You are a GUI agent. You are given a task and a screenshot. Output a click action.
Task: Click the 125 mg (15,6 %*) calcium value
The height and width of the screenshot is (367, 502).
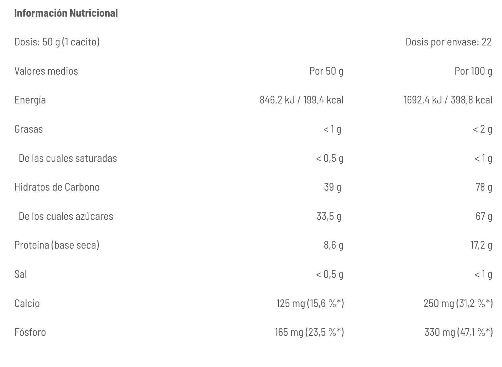coord(310,303)
